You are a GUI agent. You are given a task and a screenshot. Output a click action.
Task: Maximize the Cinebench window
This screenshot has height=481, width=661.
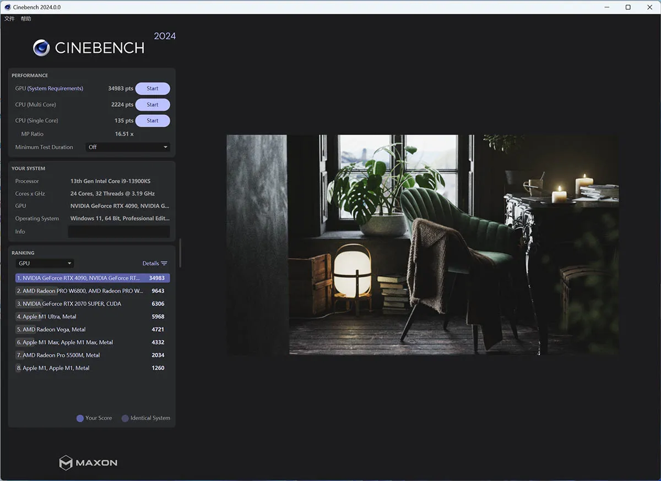pos(628,7)
